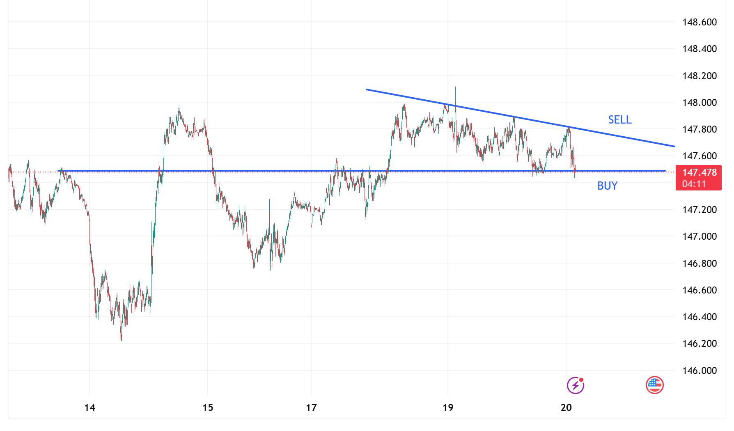
Task: Click the 19 date label on time axis
Action: tap(448, 408)
